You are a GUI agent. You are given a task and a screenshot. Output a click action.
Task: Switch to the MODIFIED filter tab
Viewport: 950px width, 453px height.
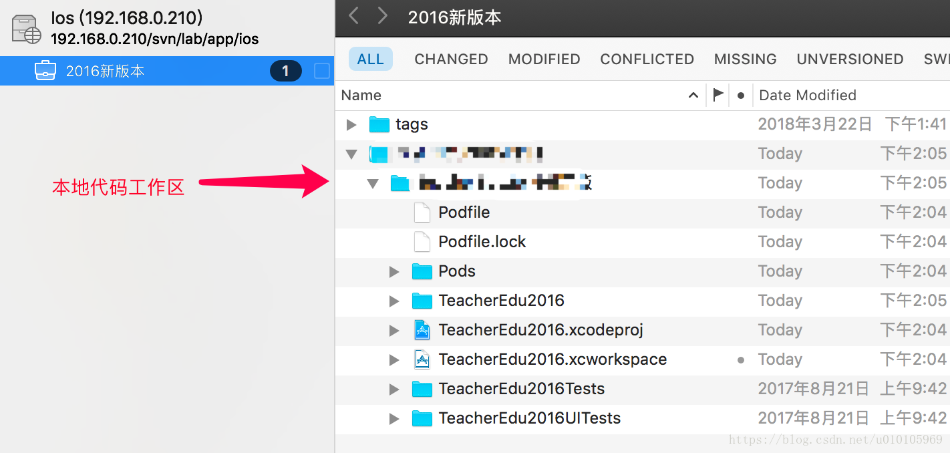(544, 59)
